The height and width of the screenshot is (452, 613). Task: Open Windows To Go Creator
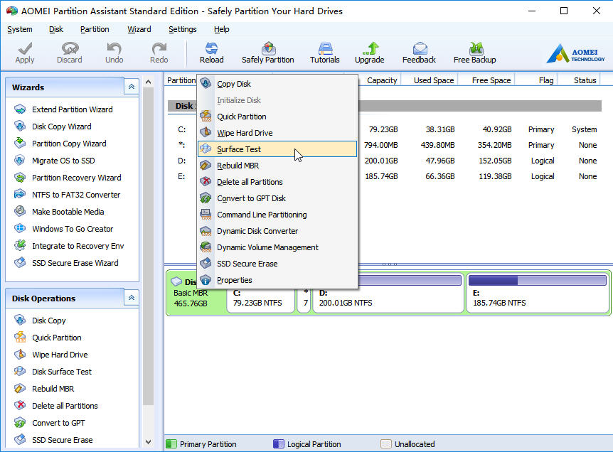[73, 229]
